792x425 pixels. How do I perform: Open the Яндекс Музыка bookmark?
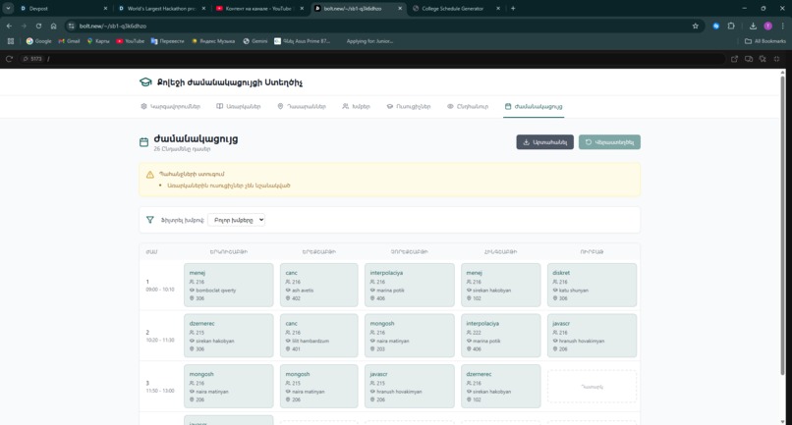[213, 41]
